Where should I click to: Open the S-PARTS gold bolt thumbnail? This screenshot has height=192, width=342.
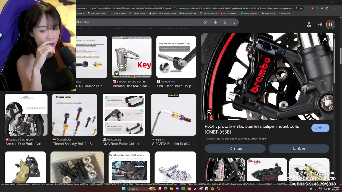tap(173, 115)
